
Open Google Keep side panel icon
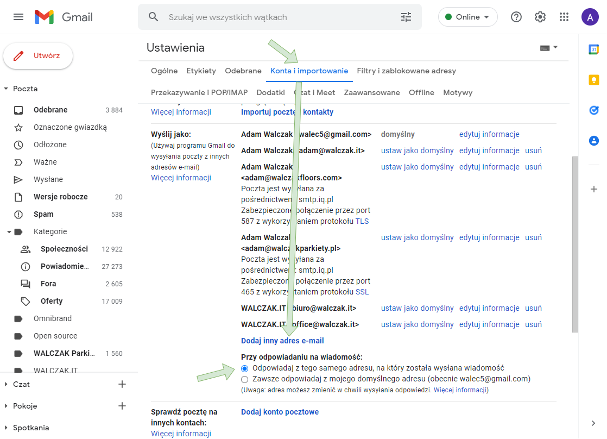point(594,80)
